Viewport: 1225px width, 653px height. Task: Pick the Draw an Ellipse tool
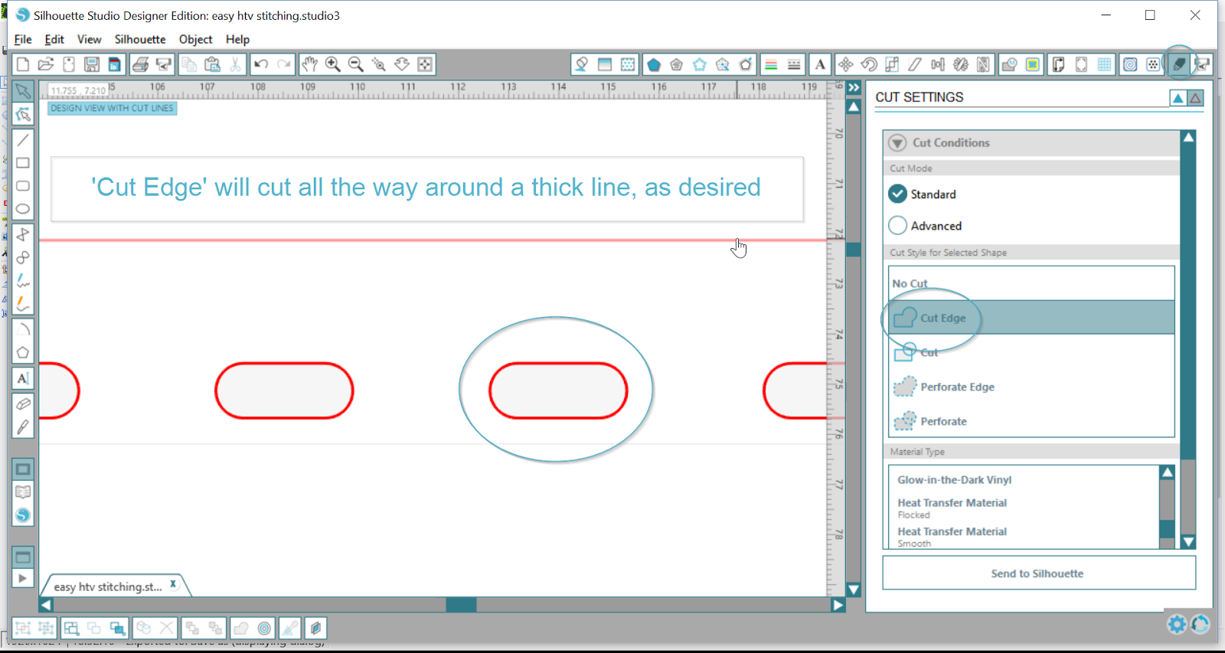tap(23, 209)
